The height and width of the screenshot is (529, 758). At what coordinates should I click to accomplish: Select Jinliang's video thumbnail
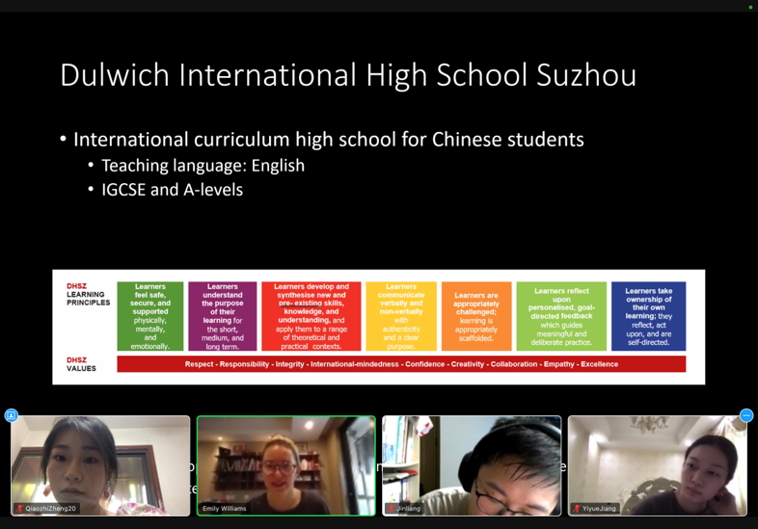(472, 465)
